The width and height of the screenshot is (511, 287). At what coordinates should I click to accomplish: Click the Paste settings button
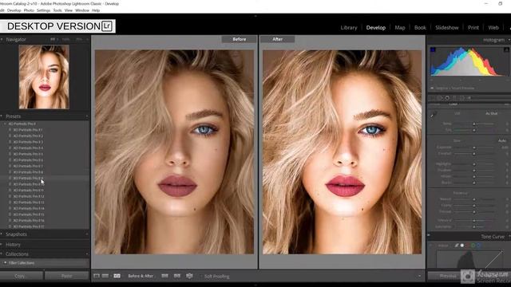pos(66,276)
